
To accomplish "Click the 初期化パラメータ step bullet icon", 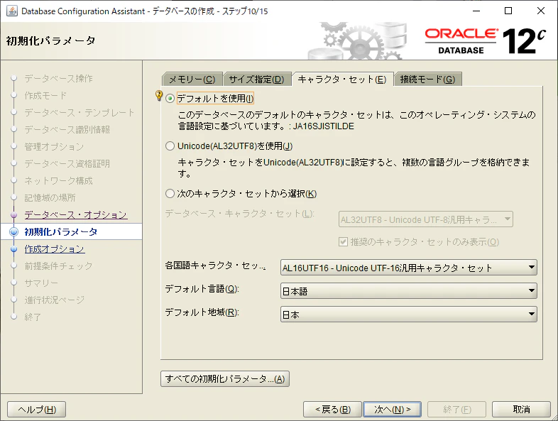I will point(14,232).
